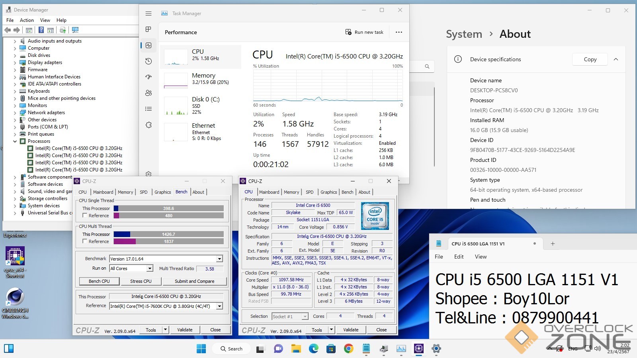This screenshot has height=358, width=637.
Task: Open the Socket #1 selection dropdown
Action: [x=305, y=317]
